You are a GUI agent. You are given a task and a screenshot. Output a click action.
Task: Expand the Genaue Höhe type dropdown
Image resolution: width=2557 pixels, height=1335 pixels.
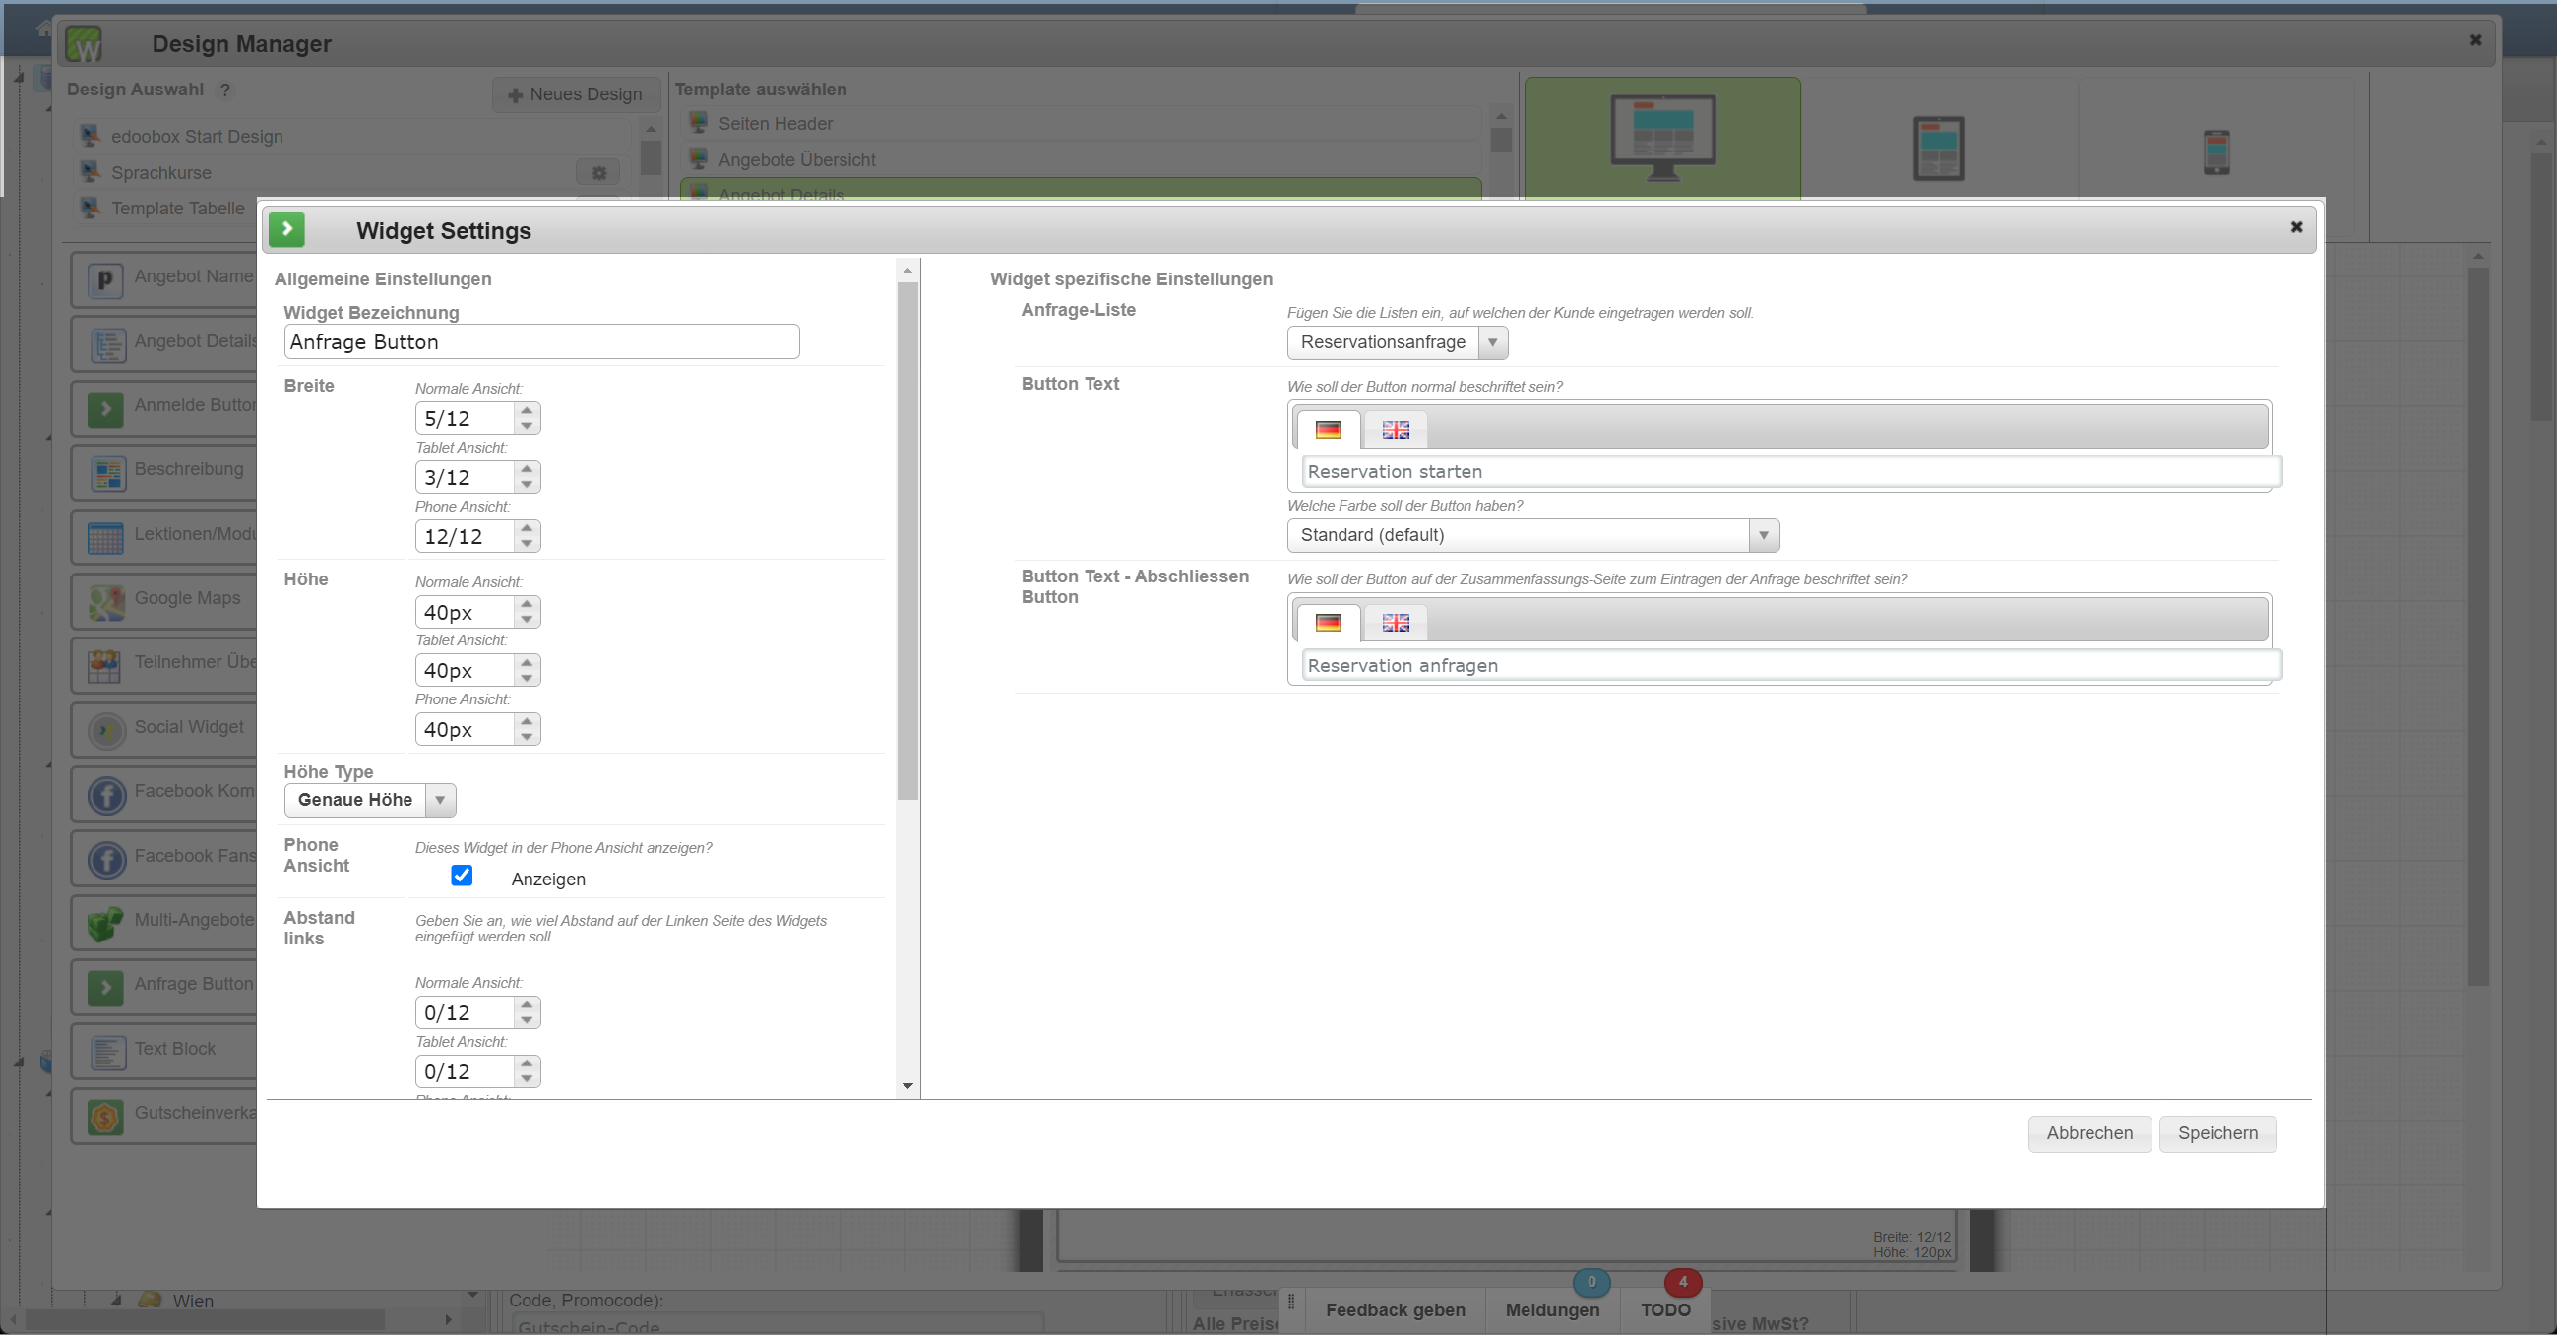(369, 801)
